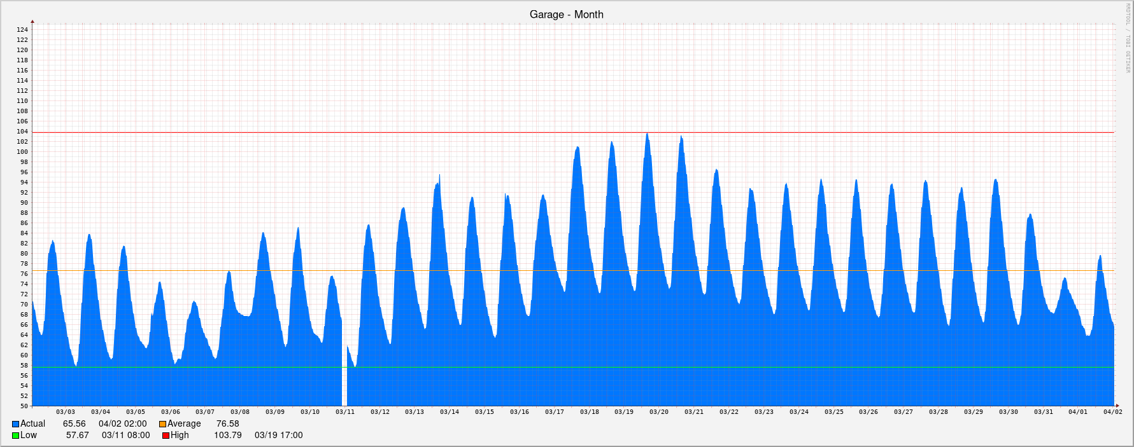Click the green Low legend swatch

[x=15, y=436]
